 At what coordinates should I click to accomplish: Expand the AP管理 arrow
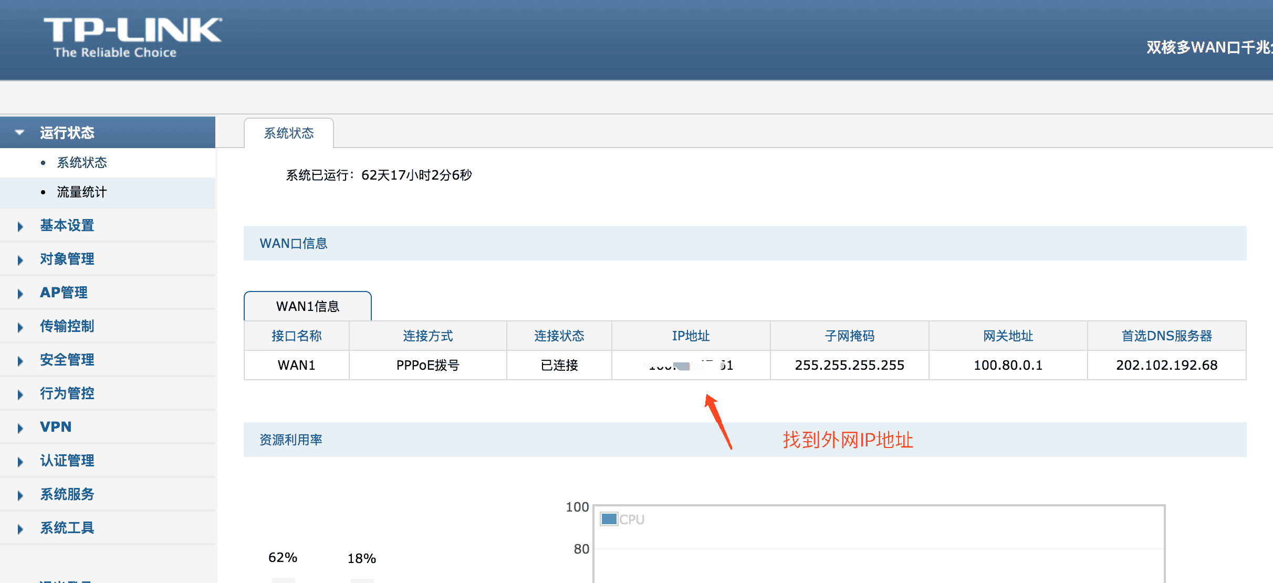pos(20,294)
